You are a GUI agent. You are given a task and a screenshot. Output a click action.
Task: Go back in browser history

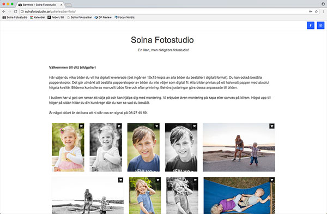4,11
